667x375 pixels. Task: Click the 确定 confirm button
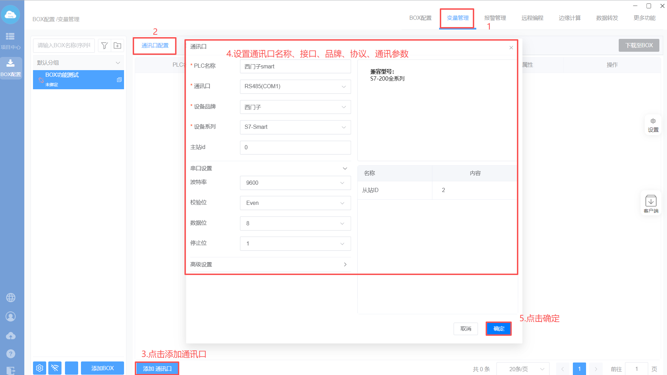click(499, 328)
